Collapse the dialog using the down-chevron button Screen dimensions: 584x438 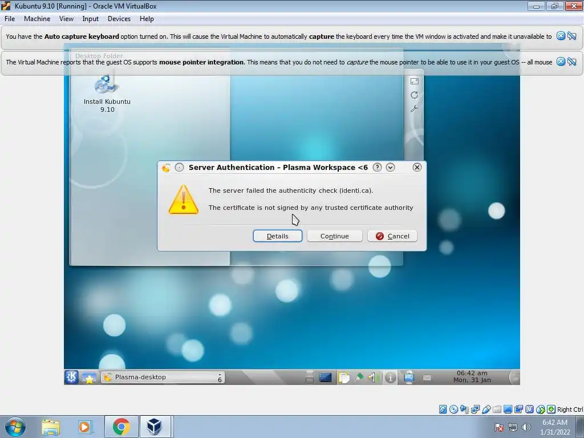point(390,167)
